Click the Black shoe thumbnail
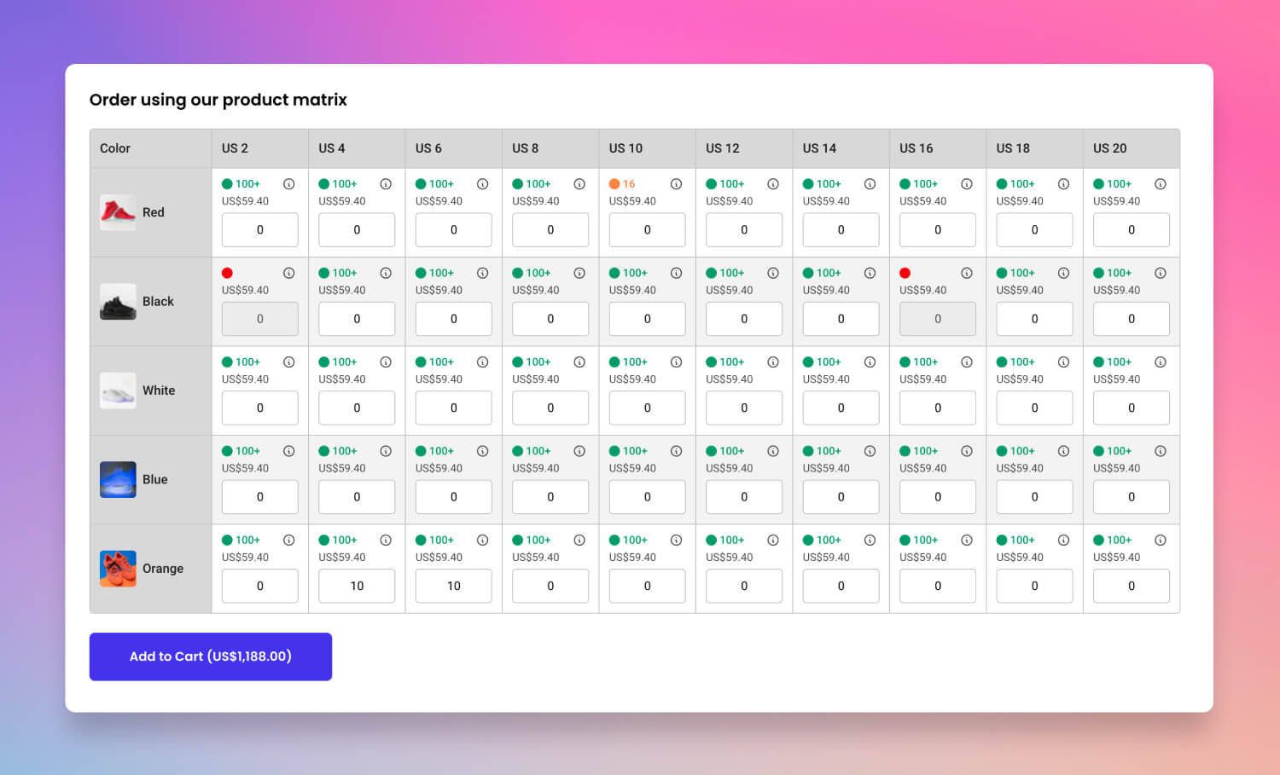This screenshot has width=1280, height=775. [x=118, y=302]
